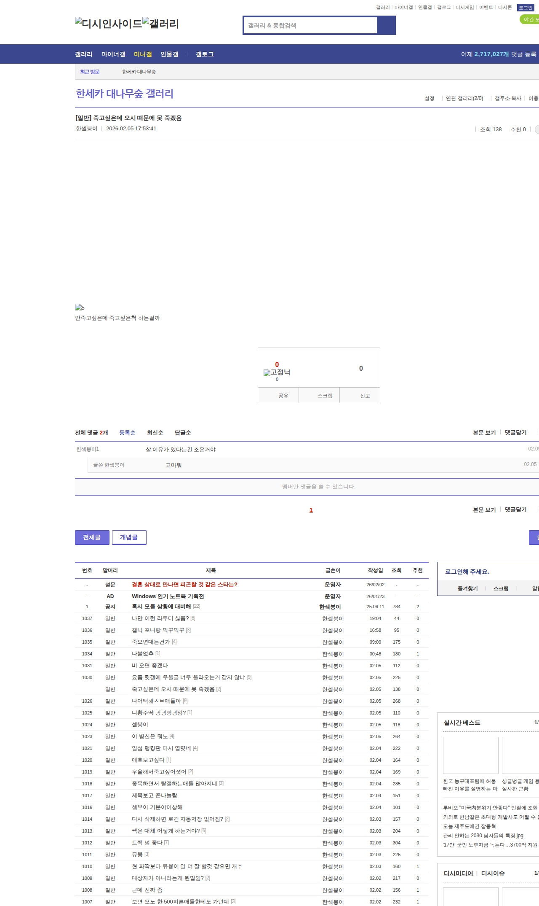Sort comments by 등록순

pyautogui.click(x=127, y=433)
